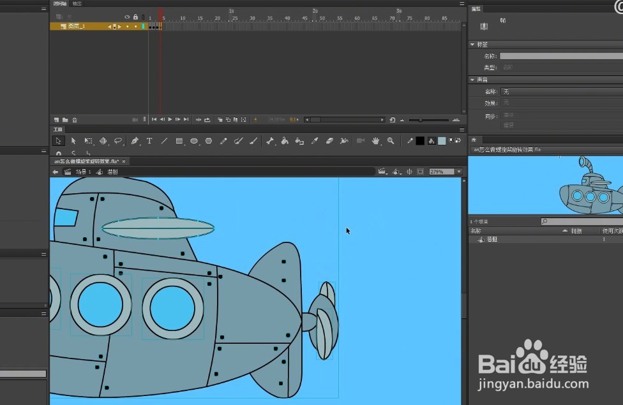Open the 库 panel tab

coord(474,140)
